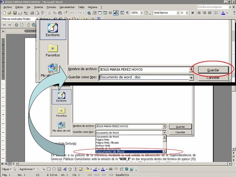Click the Web toolbar Home icon
The width and height of the screenshot is (236, 177).
28,25
